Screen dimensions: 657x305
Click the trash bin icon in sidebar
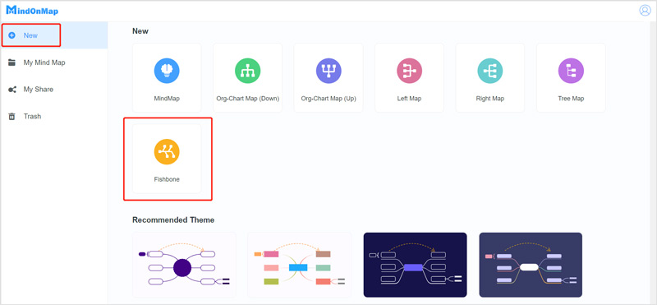11,117
